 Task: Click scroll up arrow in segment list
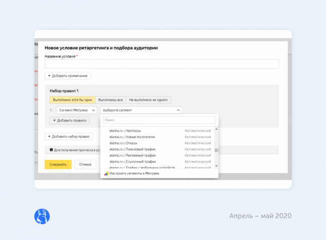click(216, 129)
